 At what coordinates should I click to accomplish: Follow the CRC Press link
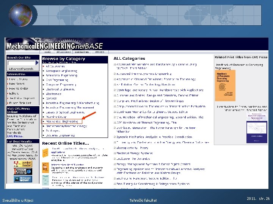click(15, 136)
